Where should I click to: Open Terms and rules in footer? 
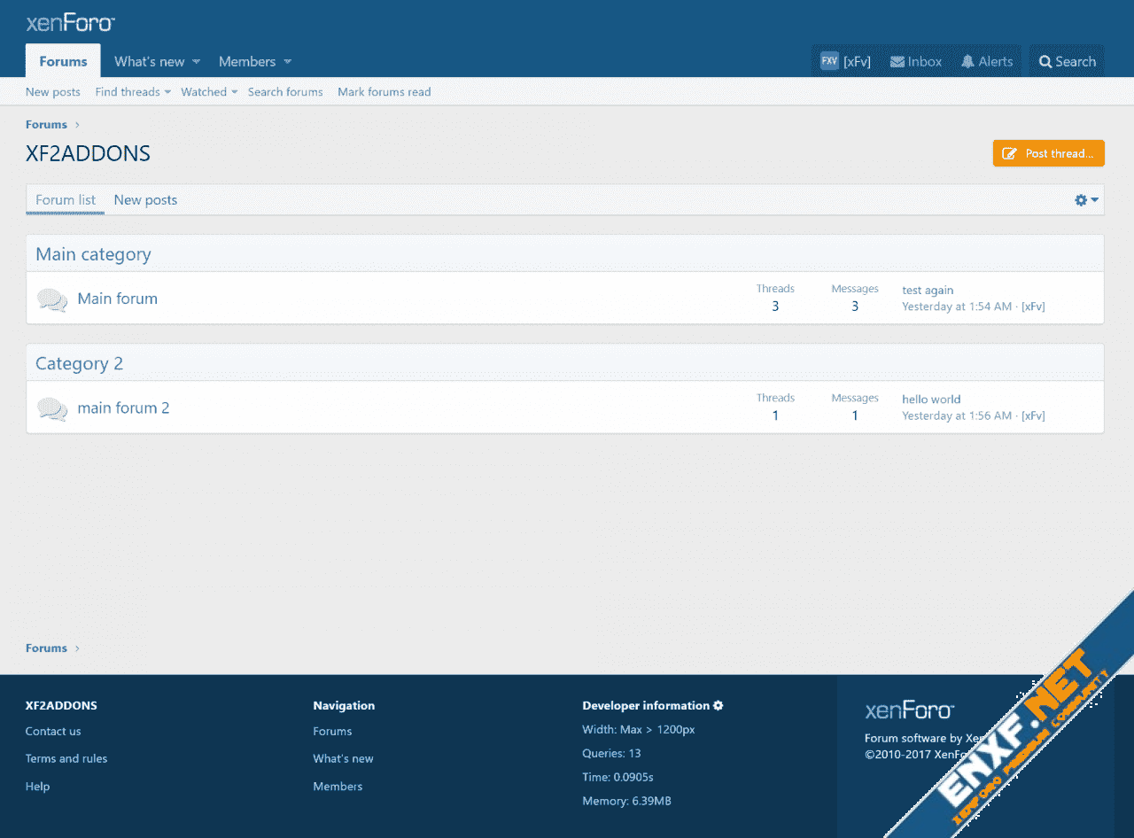click(x=66, y=758)
